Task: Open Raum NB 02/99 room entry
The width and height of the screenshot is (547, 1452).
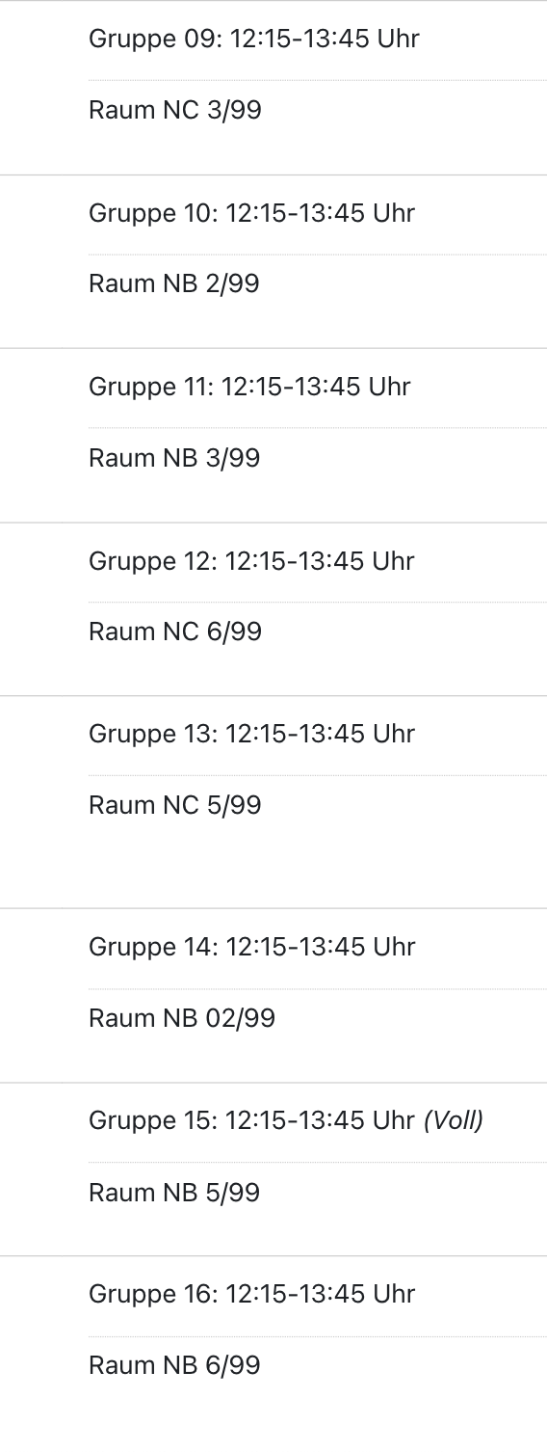Action: click(x=182, y=1018)
